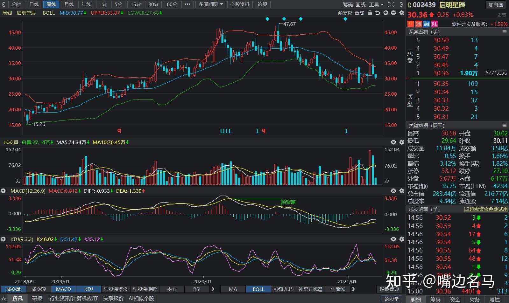
Task: Expand bottom info panel chevron
Action: pos(4,299)
